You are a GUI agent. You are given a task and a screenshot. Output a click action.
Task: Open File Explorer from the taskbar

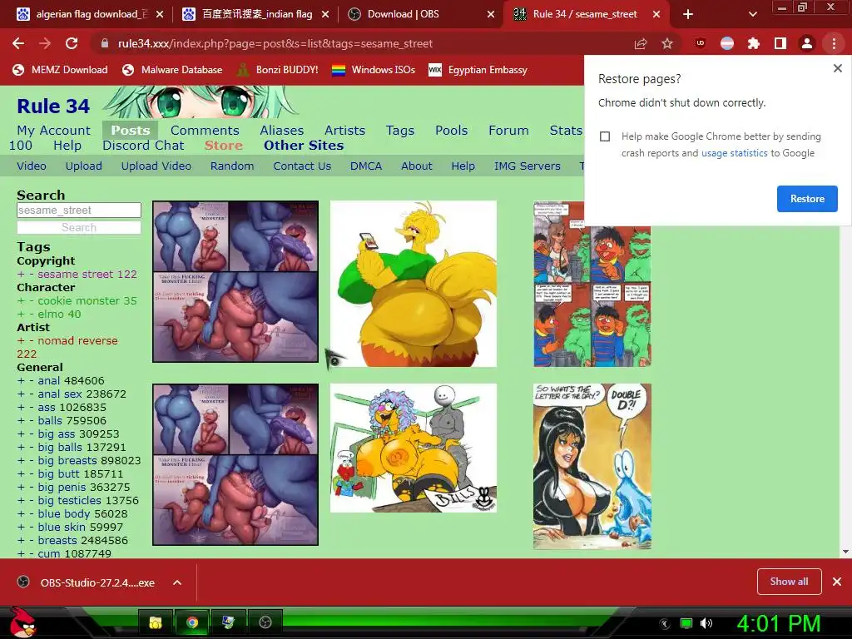[x=156, y=622]
